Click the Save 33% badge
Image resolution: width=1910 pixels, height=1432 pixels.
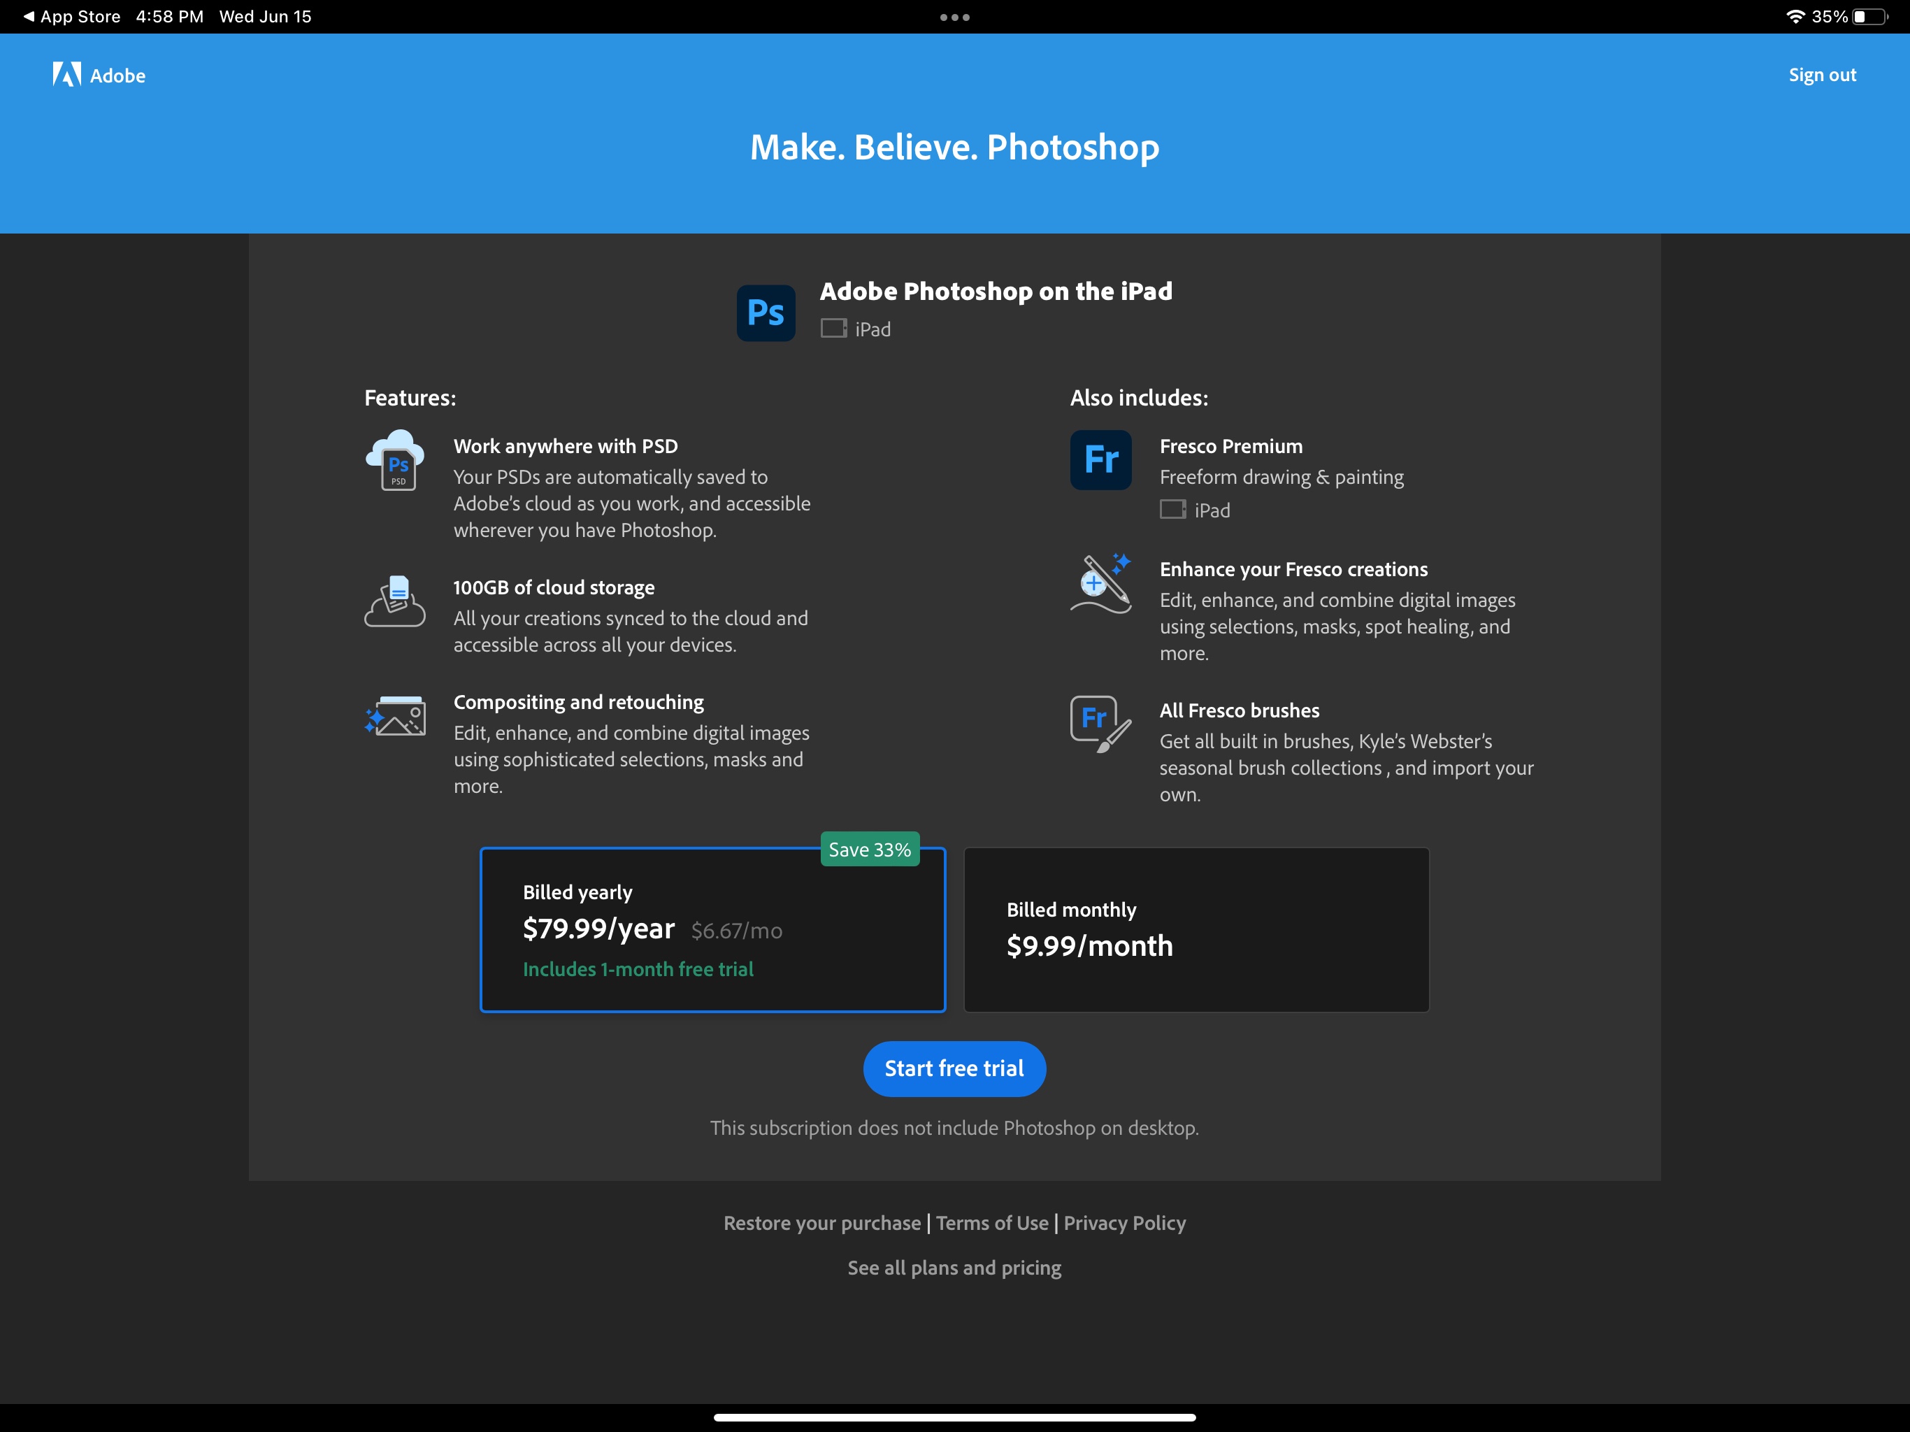pos(870,850)
